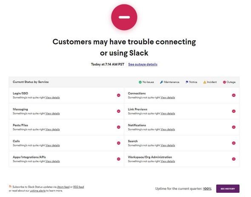251x197 pixels.
Task: Open the Atom feed link
Action: [x=63, y=187]
